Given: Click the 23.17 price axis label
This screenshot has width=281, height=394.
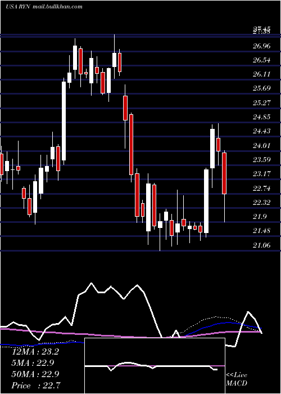Looking at the screenshot, I should (262, 173).
